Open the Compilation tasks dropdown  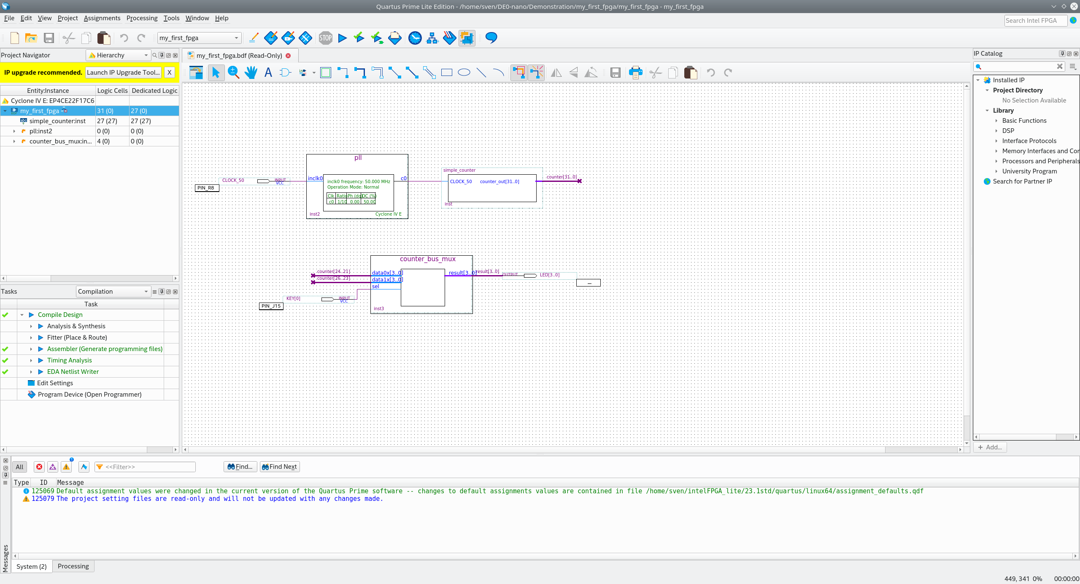pos(113,292)
